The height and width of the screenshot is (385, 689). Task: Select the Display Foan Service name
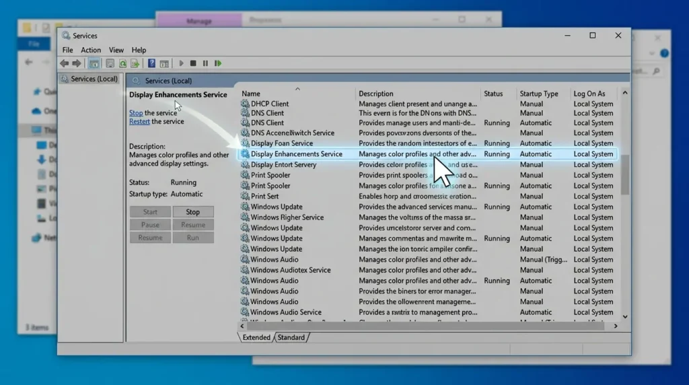click(282, 143)
